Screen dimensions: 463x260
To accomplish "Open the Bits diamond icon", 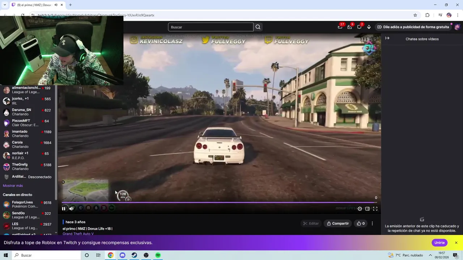I will [x=369, y=27].
